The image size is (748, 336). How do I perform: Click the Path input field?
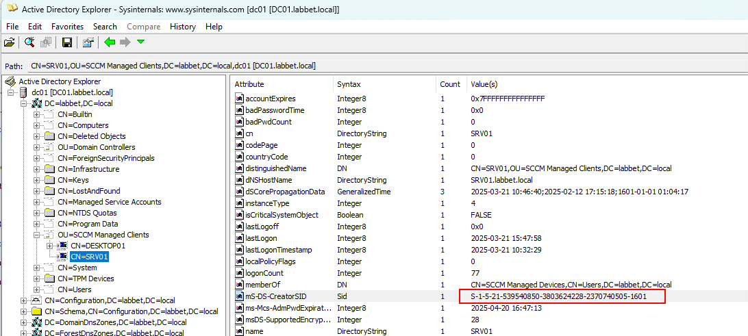(x=386, y=66)
